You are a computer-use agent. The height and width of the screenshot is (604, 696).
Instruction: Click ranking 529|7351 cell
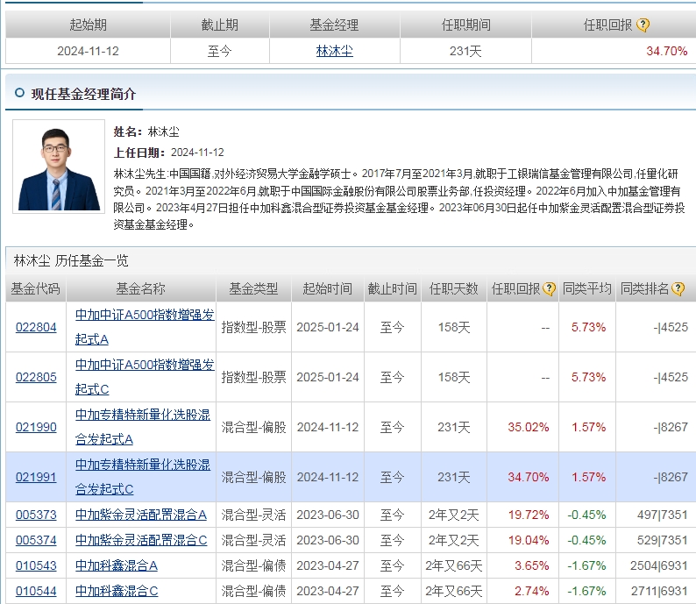pyautogui.click(x=663, y=540)
